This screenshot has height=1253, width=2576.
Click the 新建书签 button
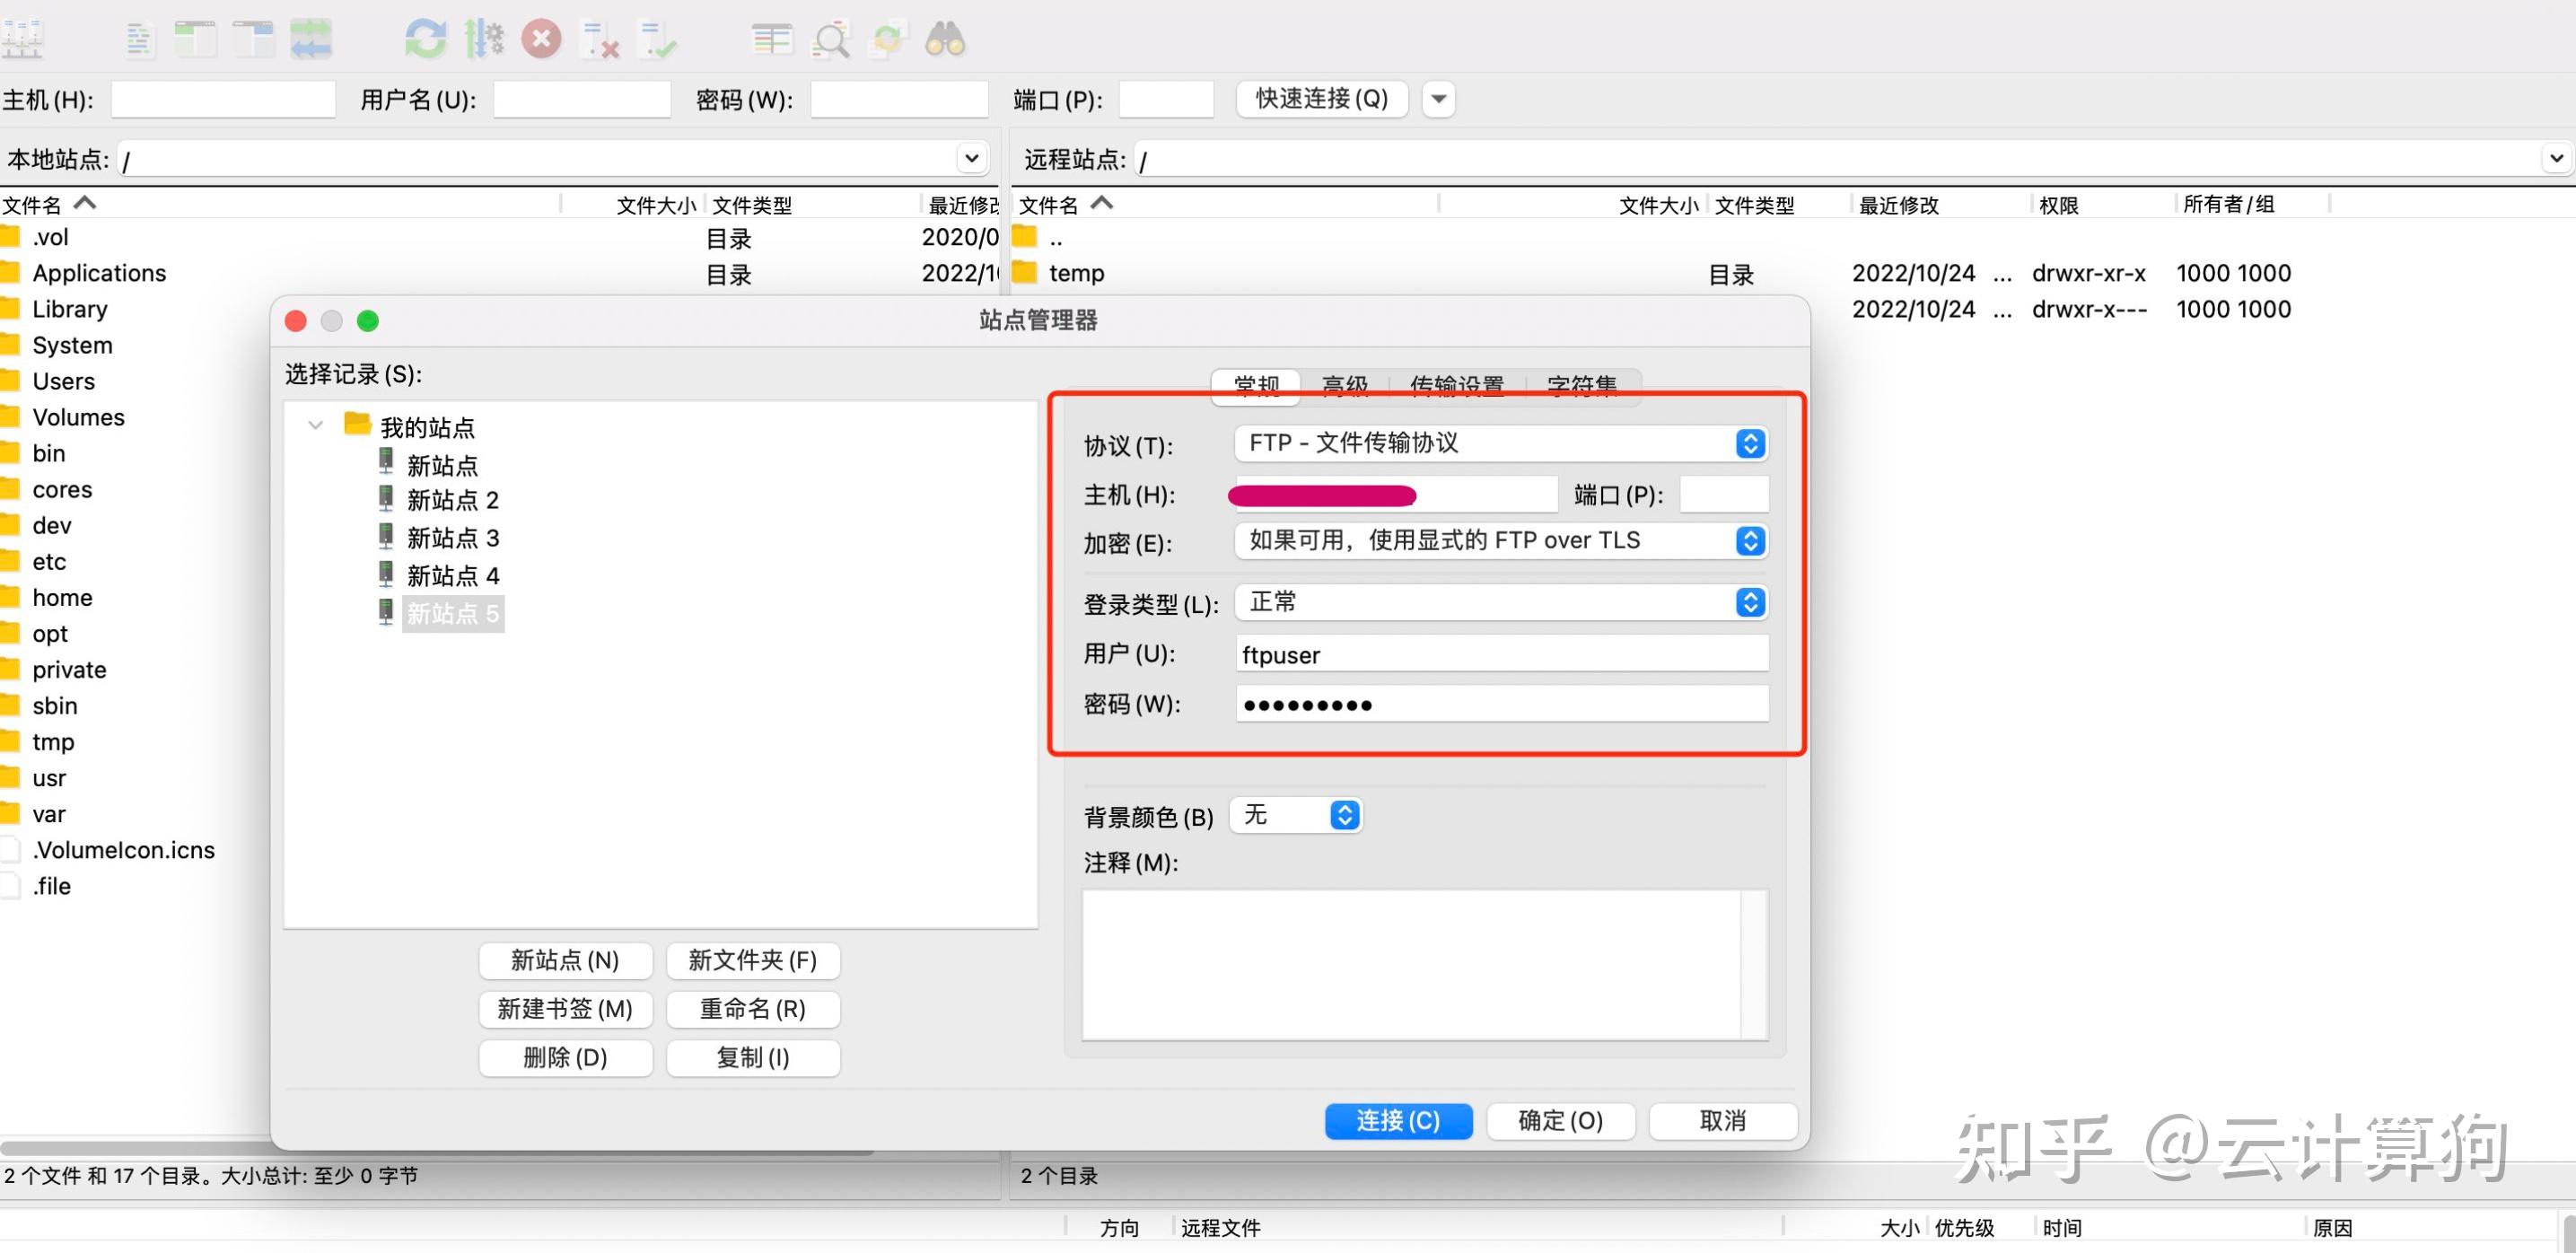pos(566,1009)
